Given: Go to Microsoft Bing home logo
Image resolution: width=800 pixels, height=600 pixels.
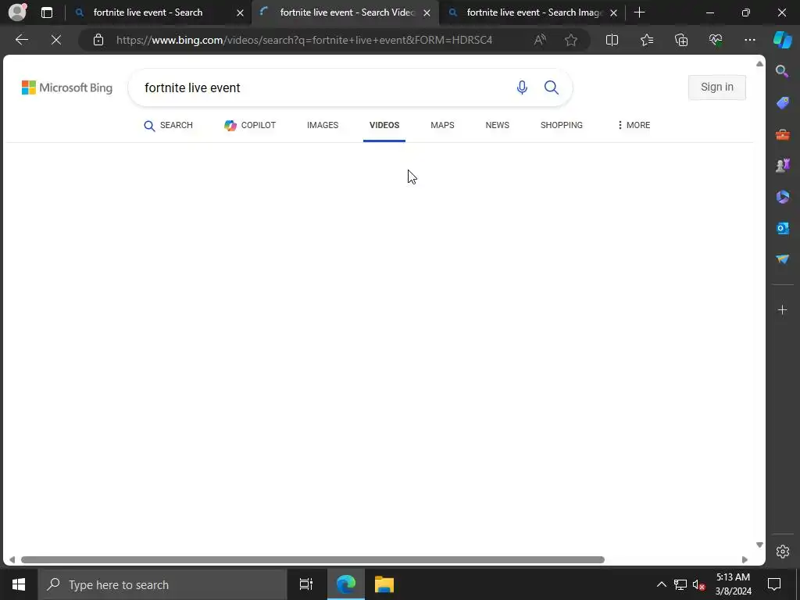Looking at the screenshot, I should point(67,87).
